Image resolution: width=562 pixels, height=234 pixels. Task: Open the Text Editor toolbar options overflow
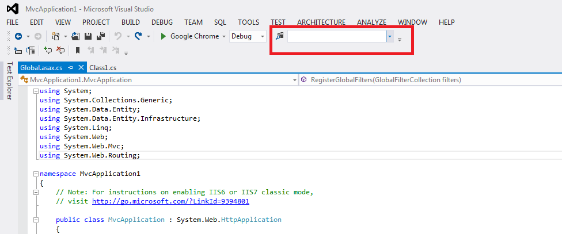click(126, 53)
